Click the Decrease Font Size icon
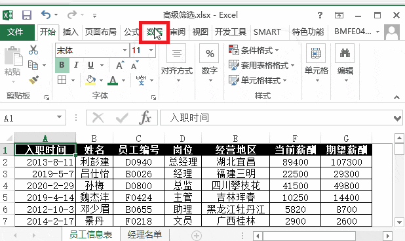This screenshot has width=405, height=241. coord(135,65)
